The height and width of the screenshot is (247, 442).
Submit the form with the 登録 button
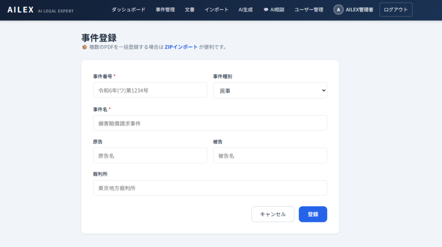313,214
